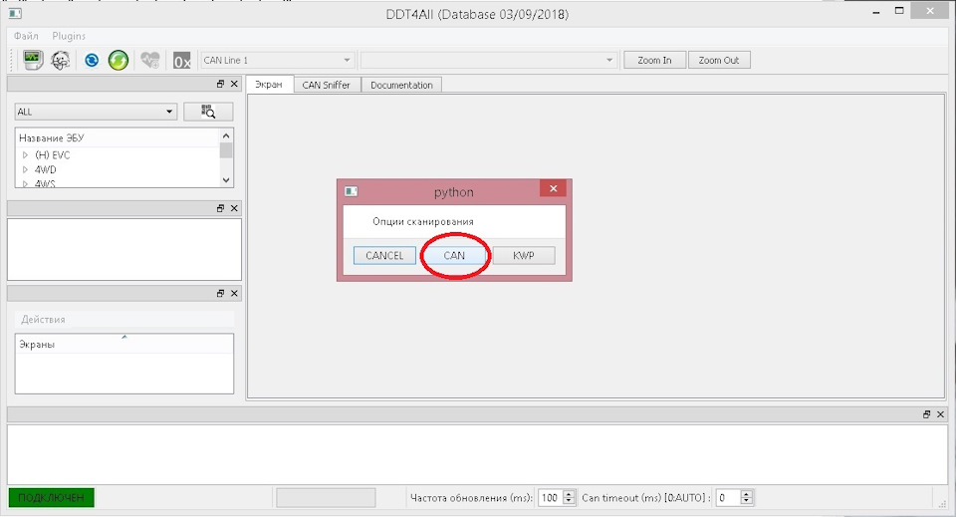
Task: Click the Действия label
Action: pyautogui.click(x=43, y=320)
